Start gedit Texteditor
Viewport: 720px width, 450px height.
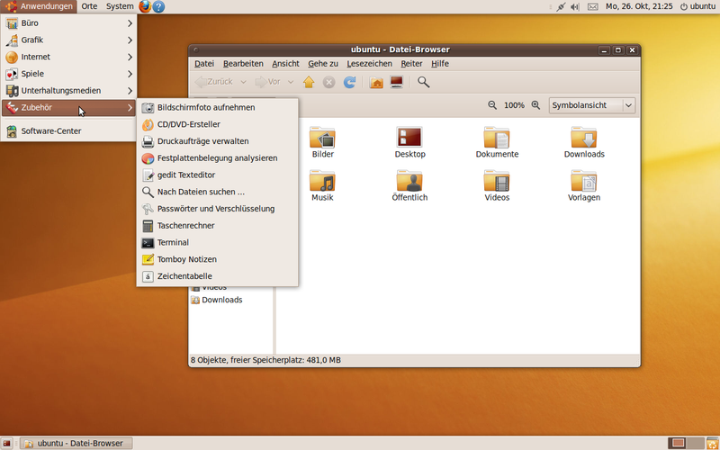(217, 175)
